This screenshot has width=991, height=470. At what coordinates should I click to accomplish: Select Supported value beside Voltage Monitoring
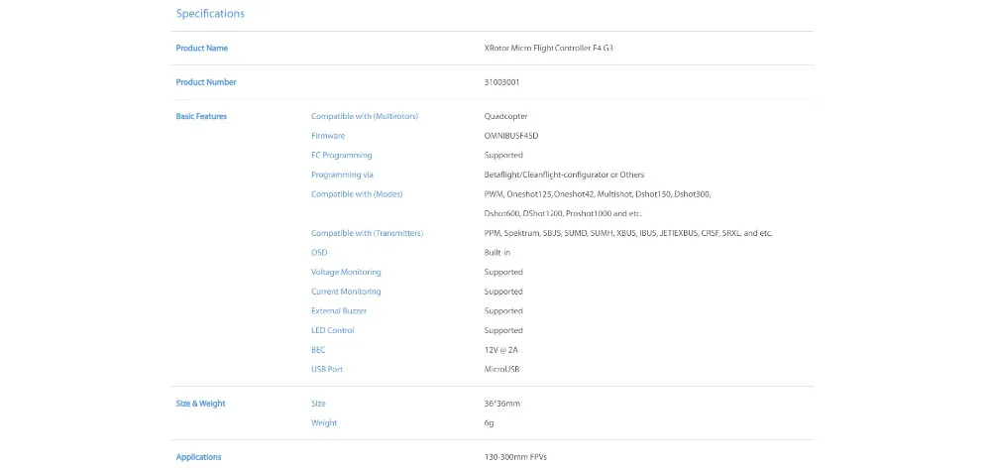pos(503,272)
